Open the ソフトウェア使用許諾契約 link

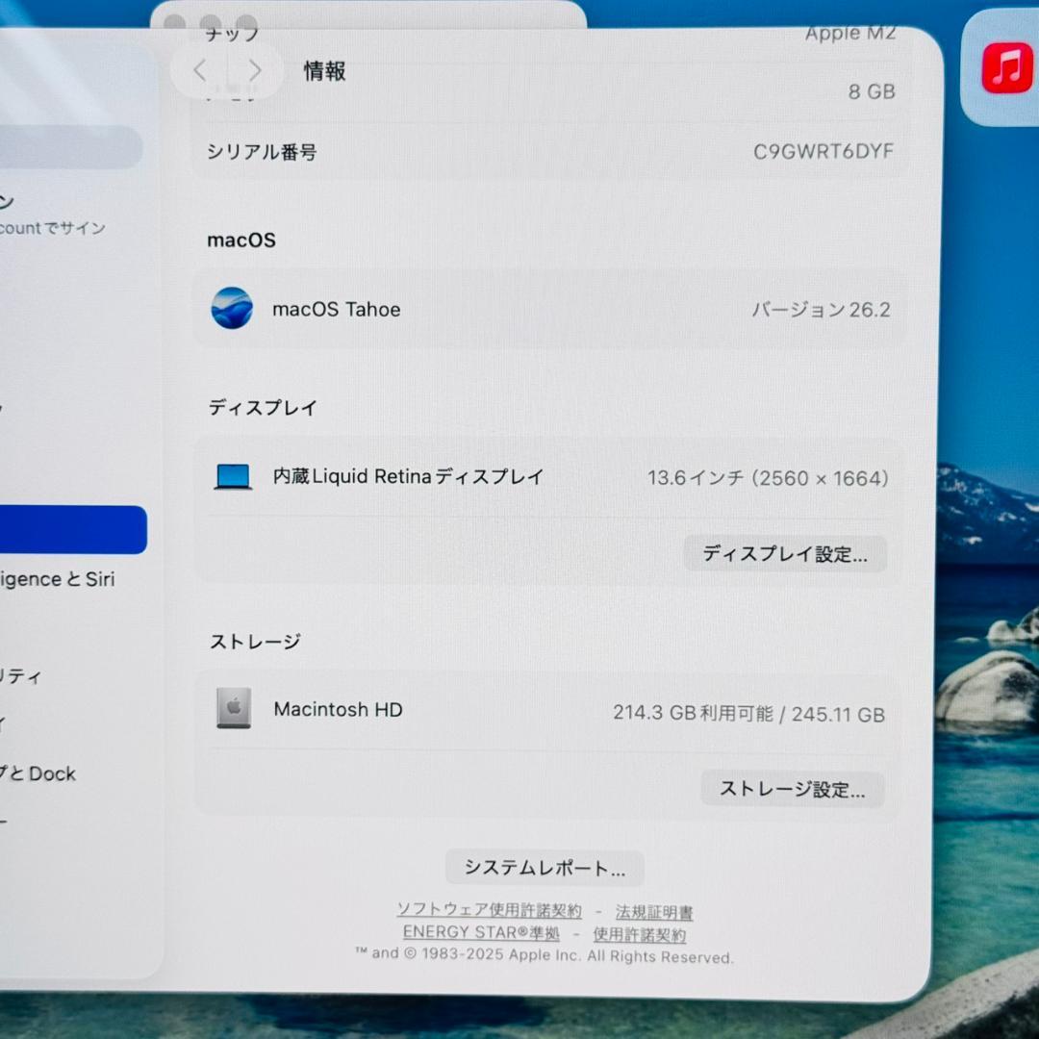(x=490, y=910)
